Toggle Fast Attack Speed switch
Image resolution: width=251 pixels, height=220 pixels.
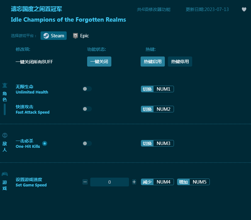pyautogui.click(x=87, y=109)
